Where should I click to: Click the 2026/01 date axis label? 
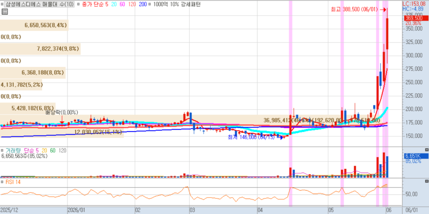[76, 210]
